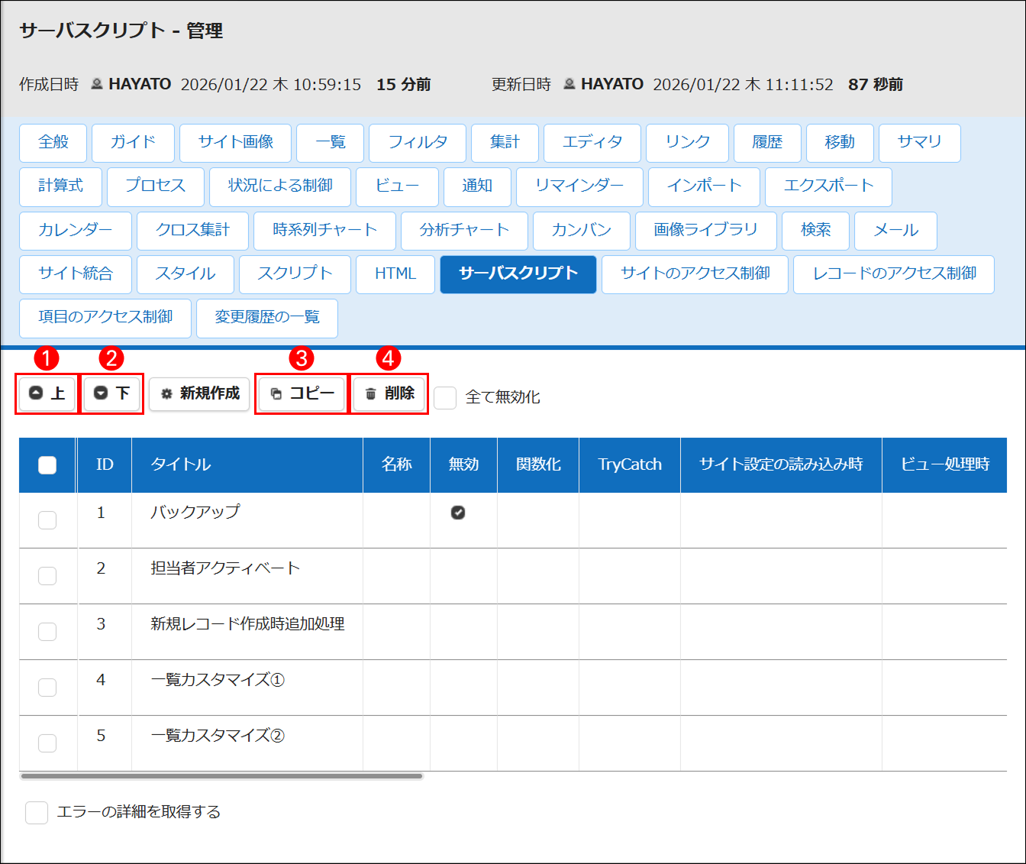Select the 担当者アクティベート row checkbox
The width and height of the screenshot is (1026, 864).
point(47,576)
